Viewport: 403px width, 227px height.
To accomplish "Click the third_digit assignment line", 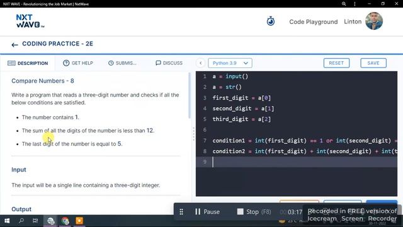I will click(x=242, y=119).
